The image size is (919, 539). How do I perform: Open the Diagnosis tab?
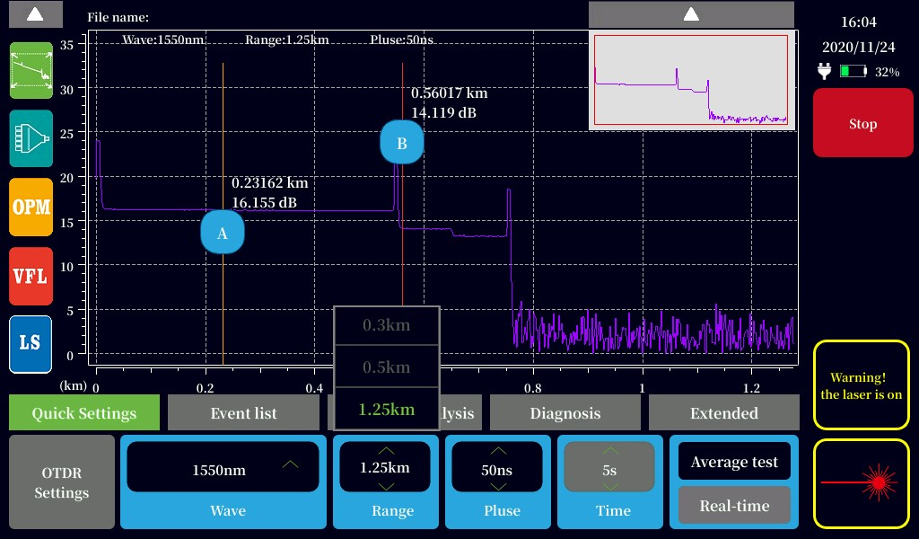coord(565,412)
